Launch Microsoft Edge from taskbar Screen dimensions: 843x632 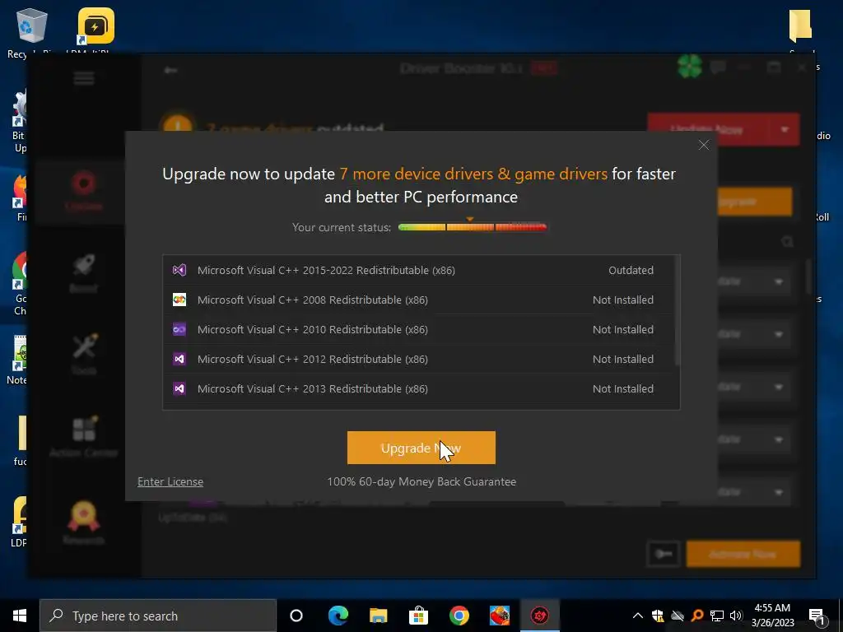(338, 616)
